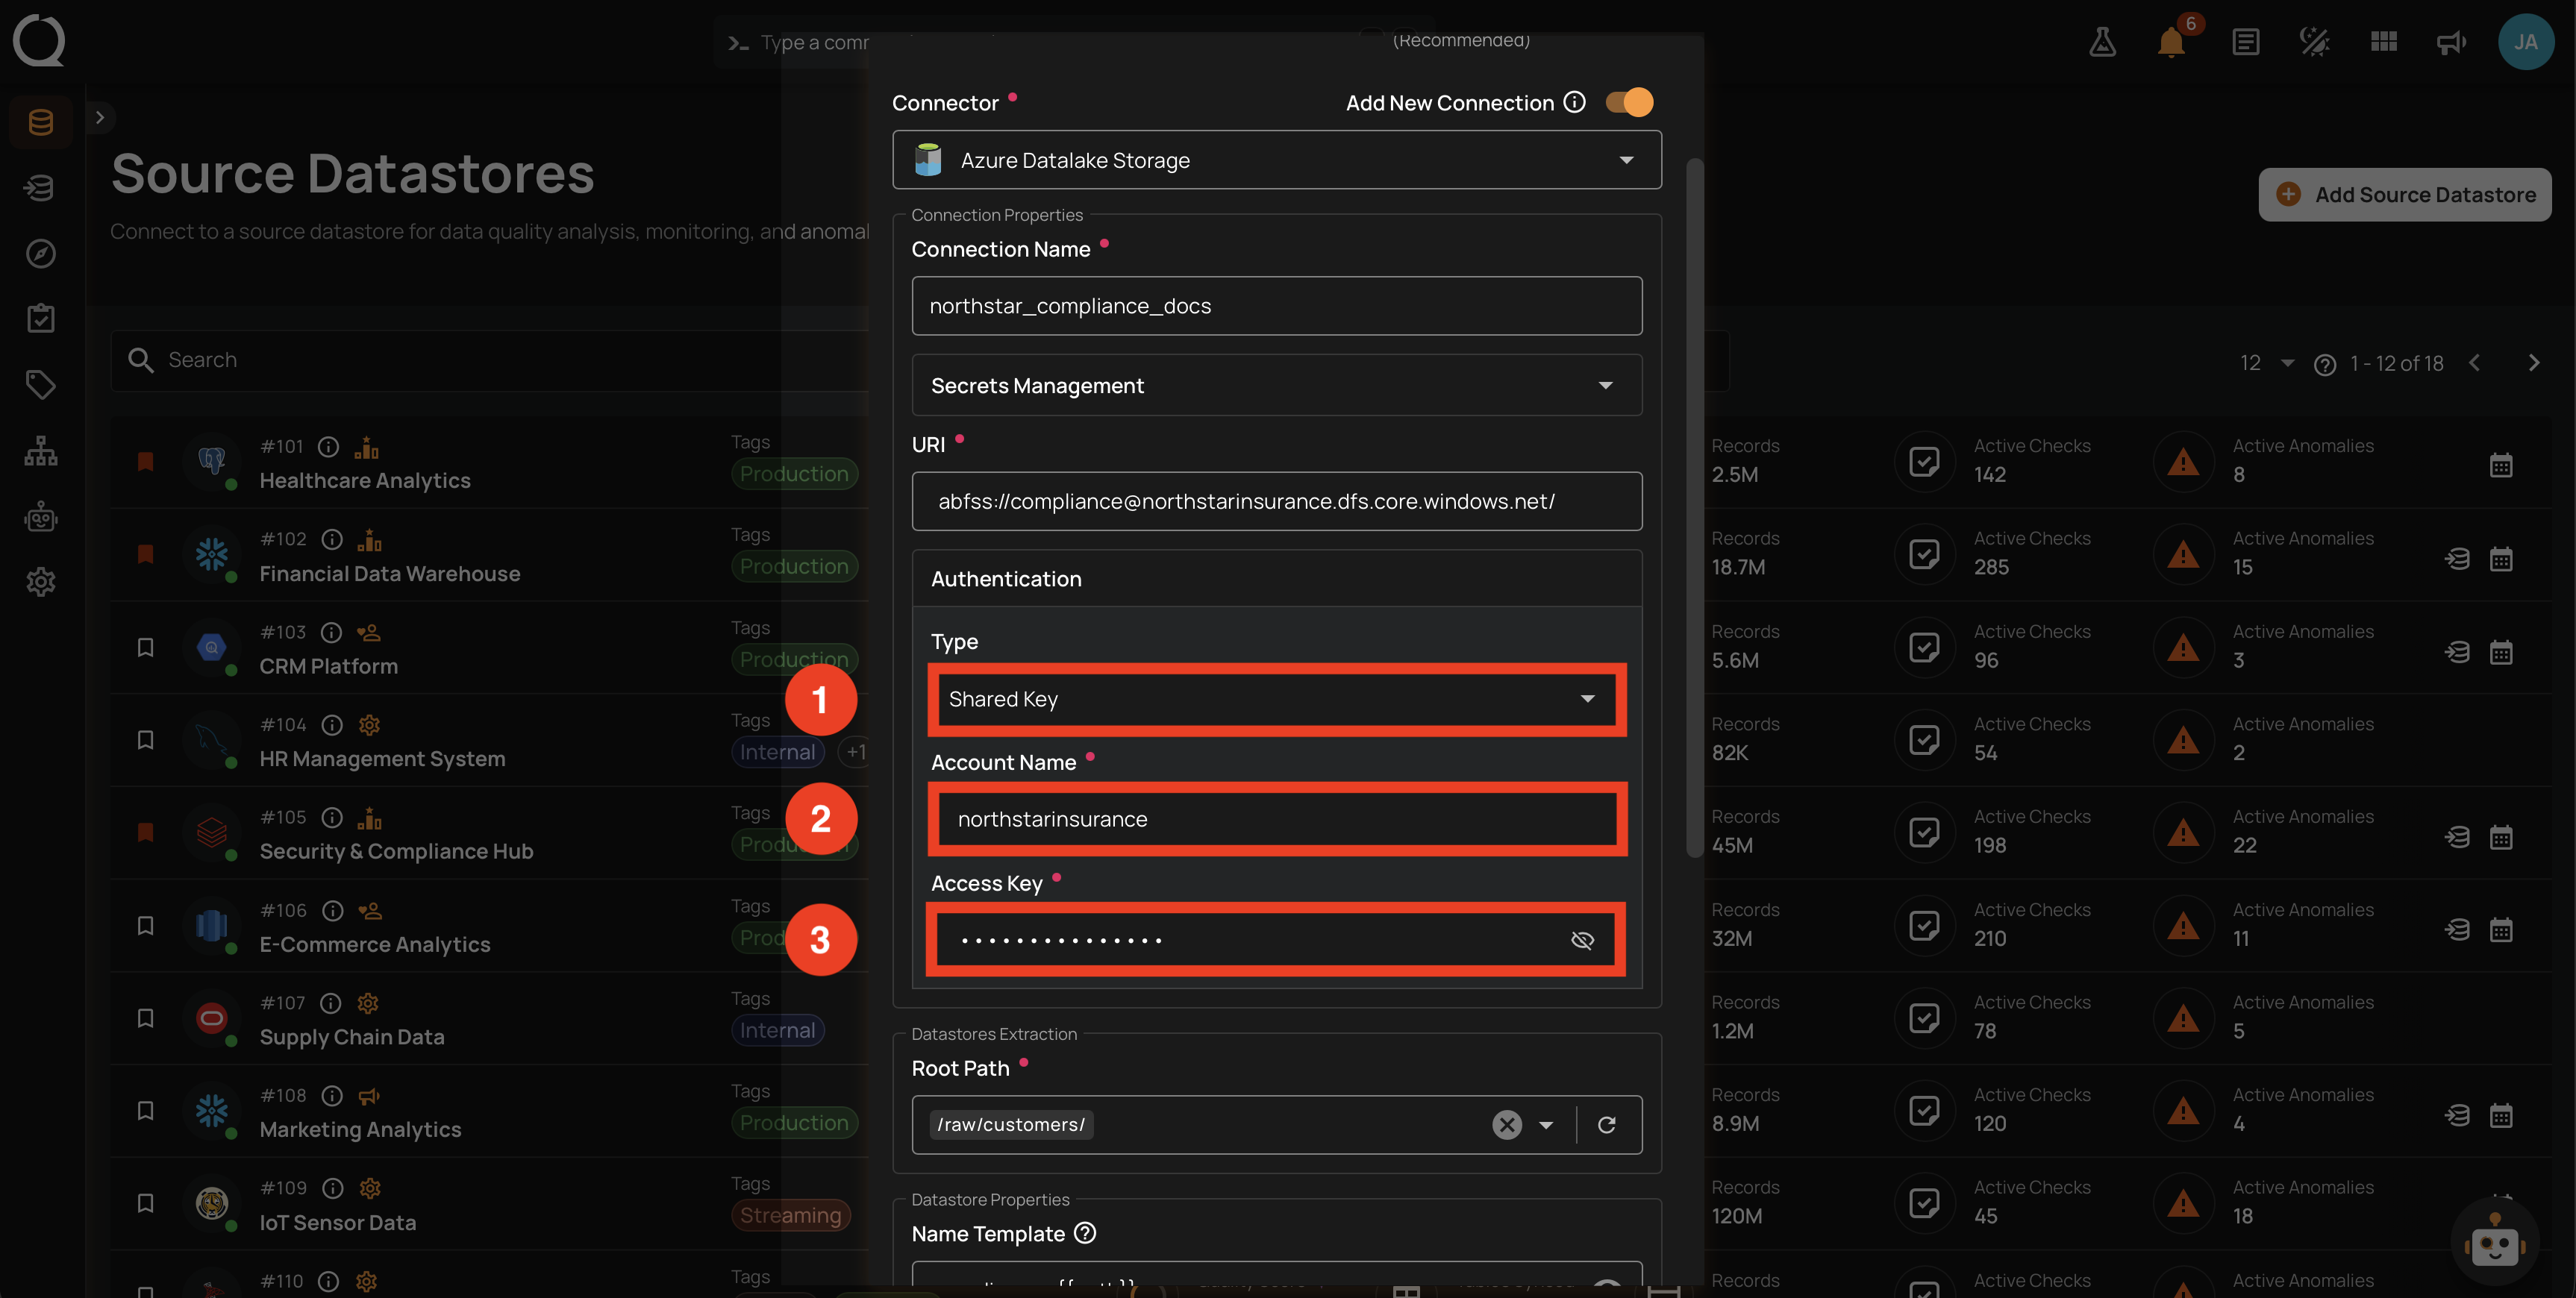Click info icon next to Add New Connection
This screenshot has width=2576, height=1298.
coord(1575,102)
